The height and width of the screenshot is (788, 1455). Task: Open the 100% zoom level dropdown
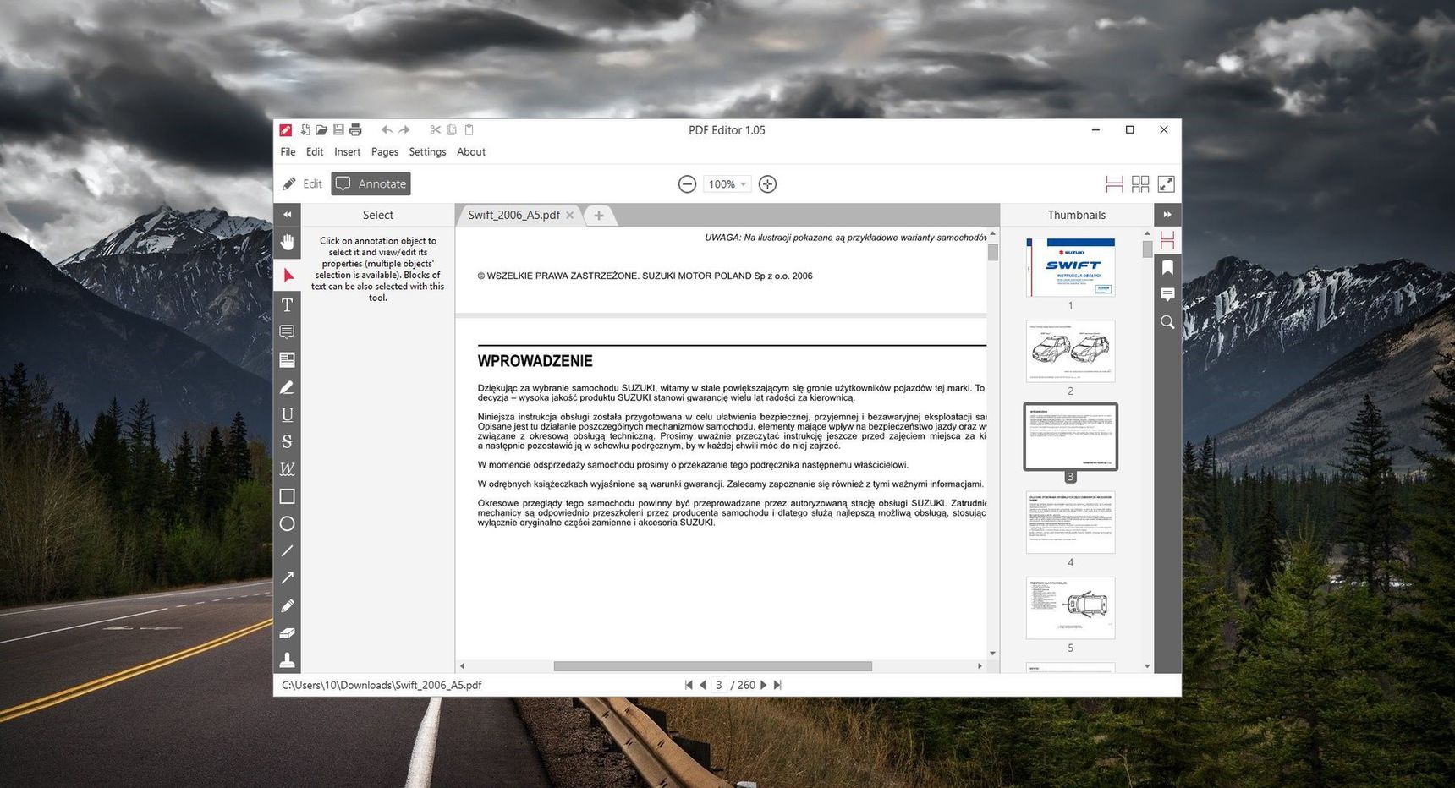tap(727, 184)
